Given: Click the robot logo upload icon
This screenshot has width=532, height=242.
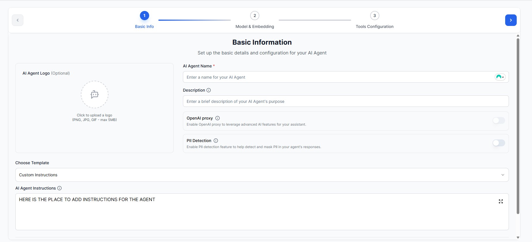Looking at the screenshot, I should click(95, 94).
